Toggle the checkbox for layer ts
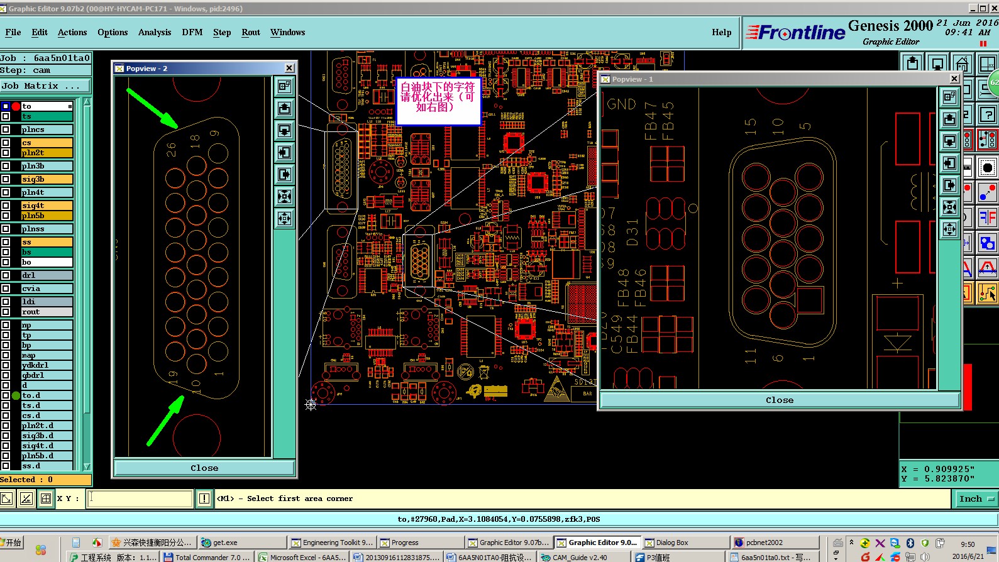This screenshot has width=999, height=562. click(x=6, y=116)
